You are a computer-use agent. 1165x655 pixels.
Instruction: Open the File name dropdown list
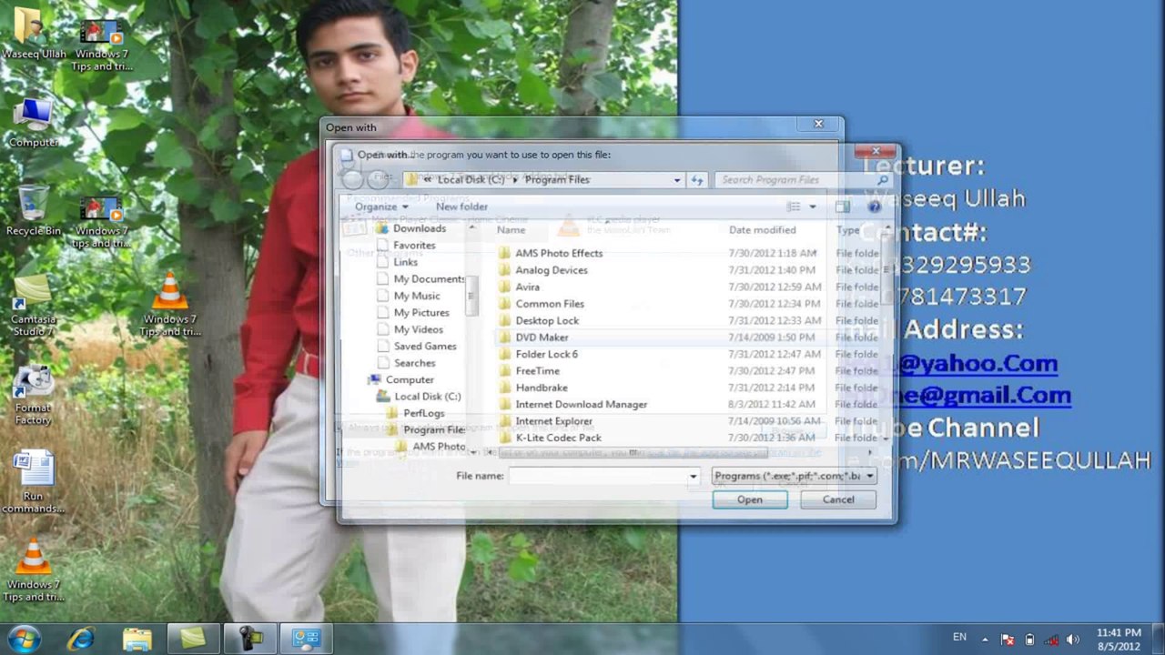pos(693,476)
